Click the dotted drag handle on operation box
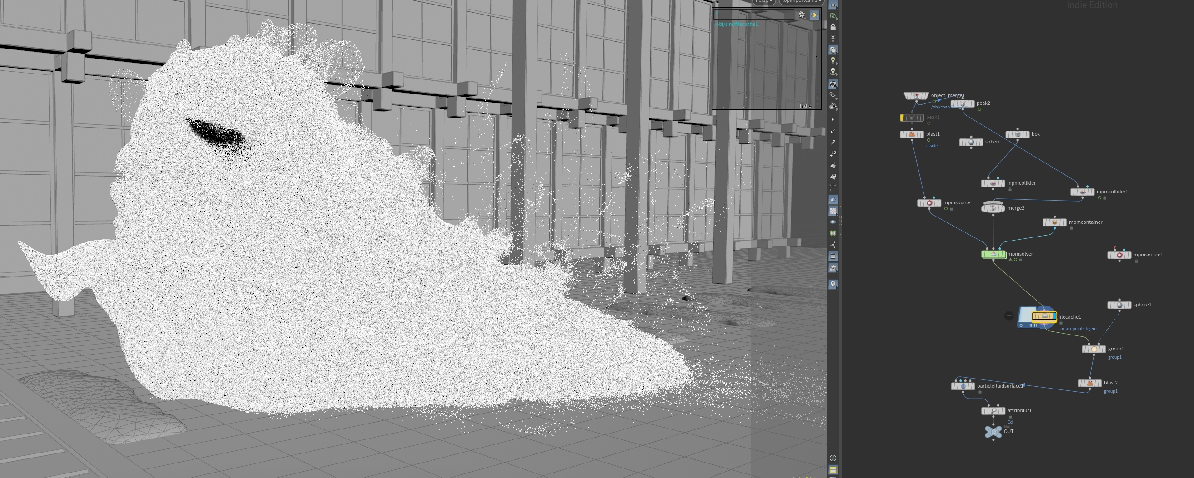 pyautogui.click(x=817, y=57)
